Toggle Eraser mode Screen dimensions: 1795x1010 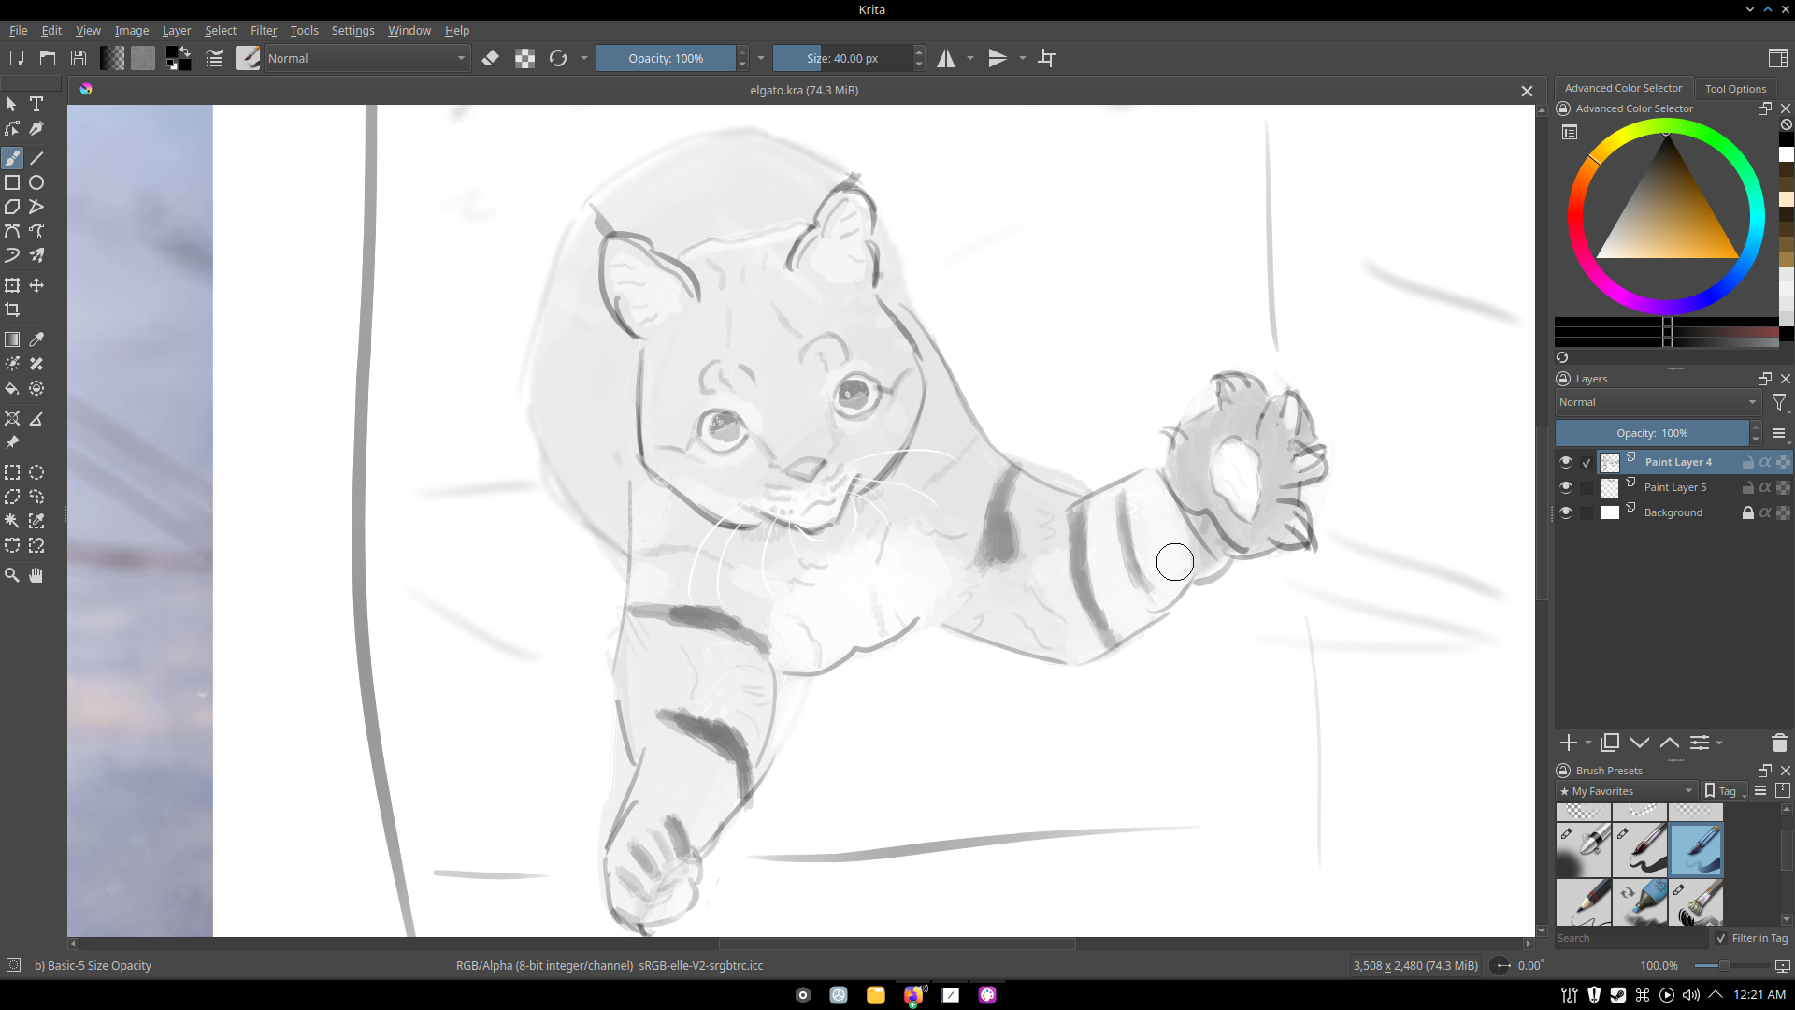coord(490,58)
